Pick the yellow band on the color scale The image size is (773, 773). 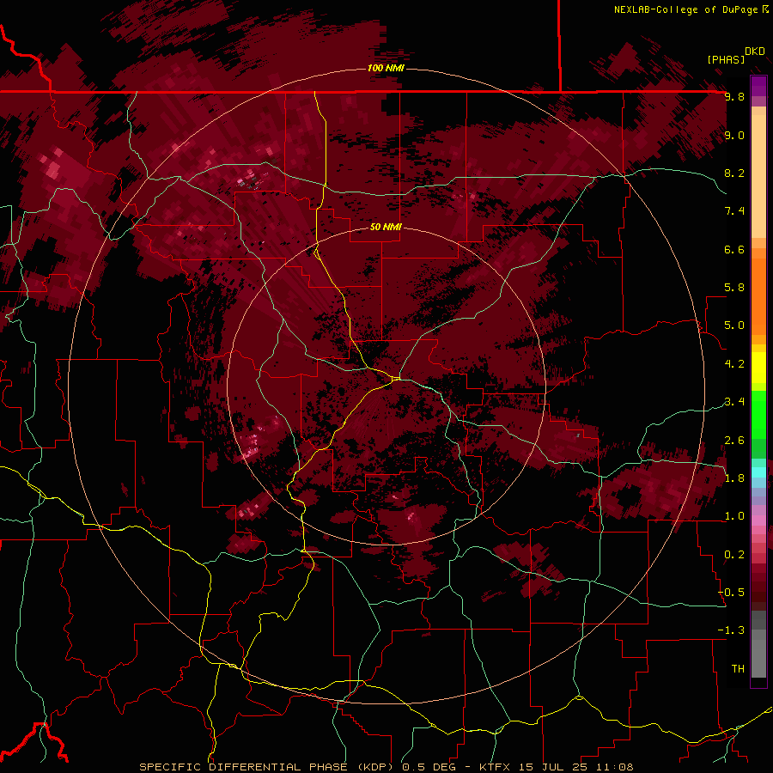[x=758, y=368]
